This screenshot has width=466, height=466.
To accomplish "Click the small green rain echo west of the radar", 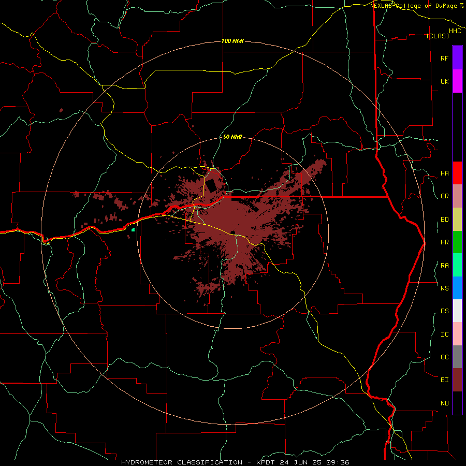I will [x=133, y=229].
